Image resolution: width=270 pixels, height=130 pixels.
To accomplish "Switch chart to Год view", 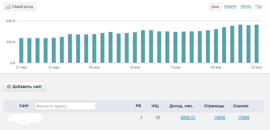I will (x=258, y=7).
